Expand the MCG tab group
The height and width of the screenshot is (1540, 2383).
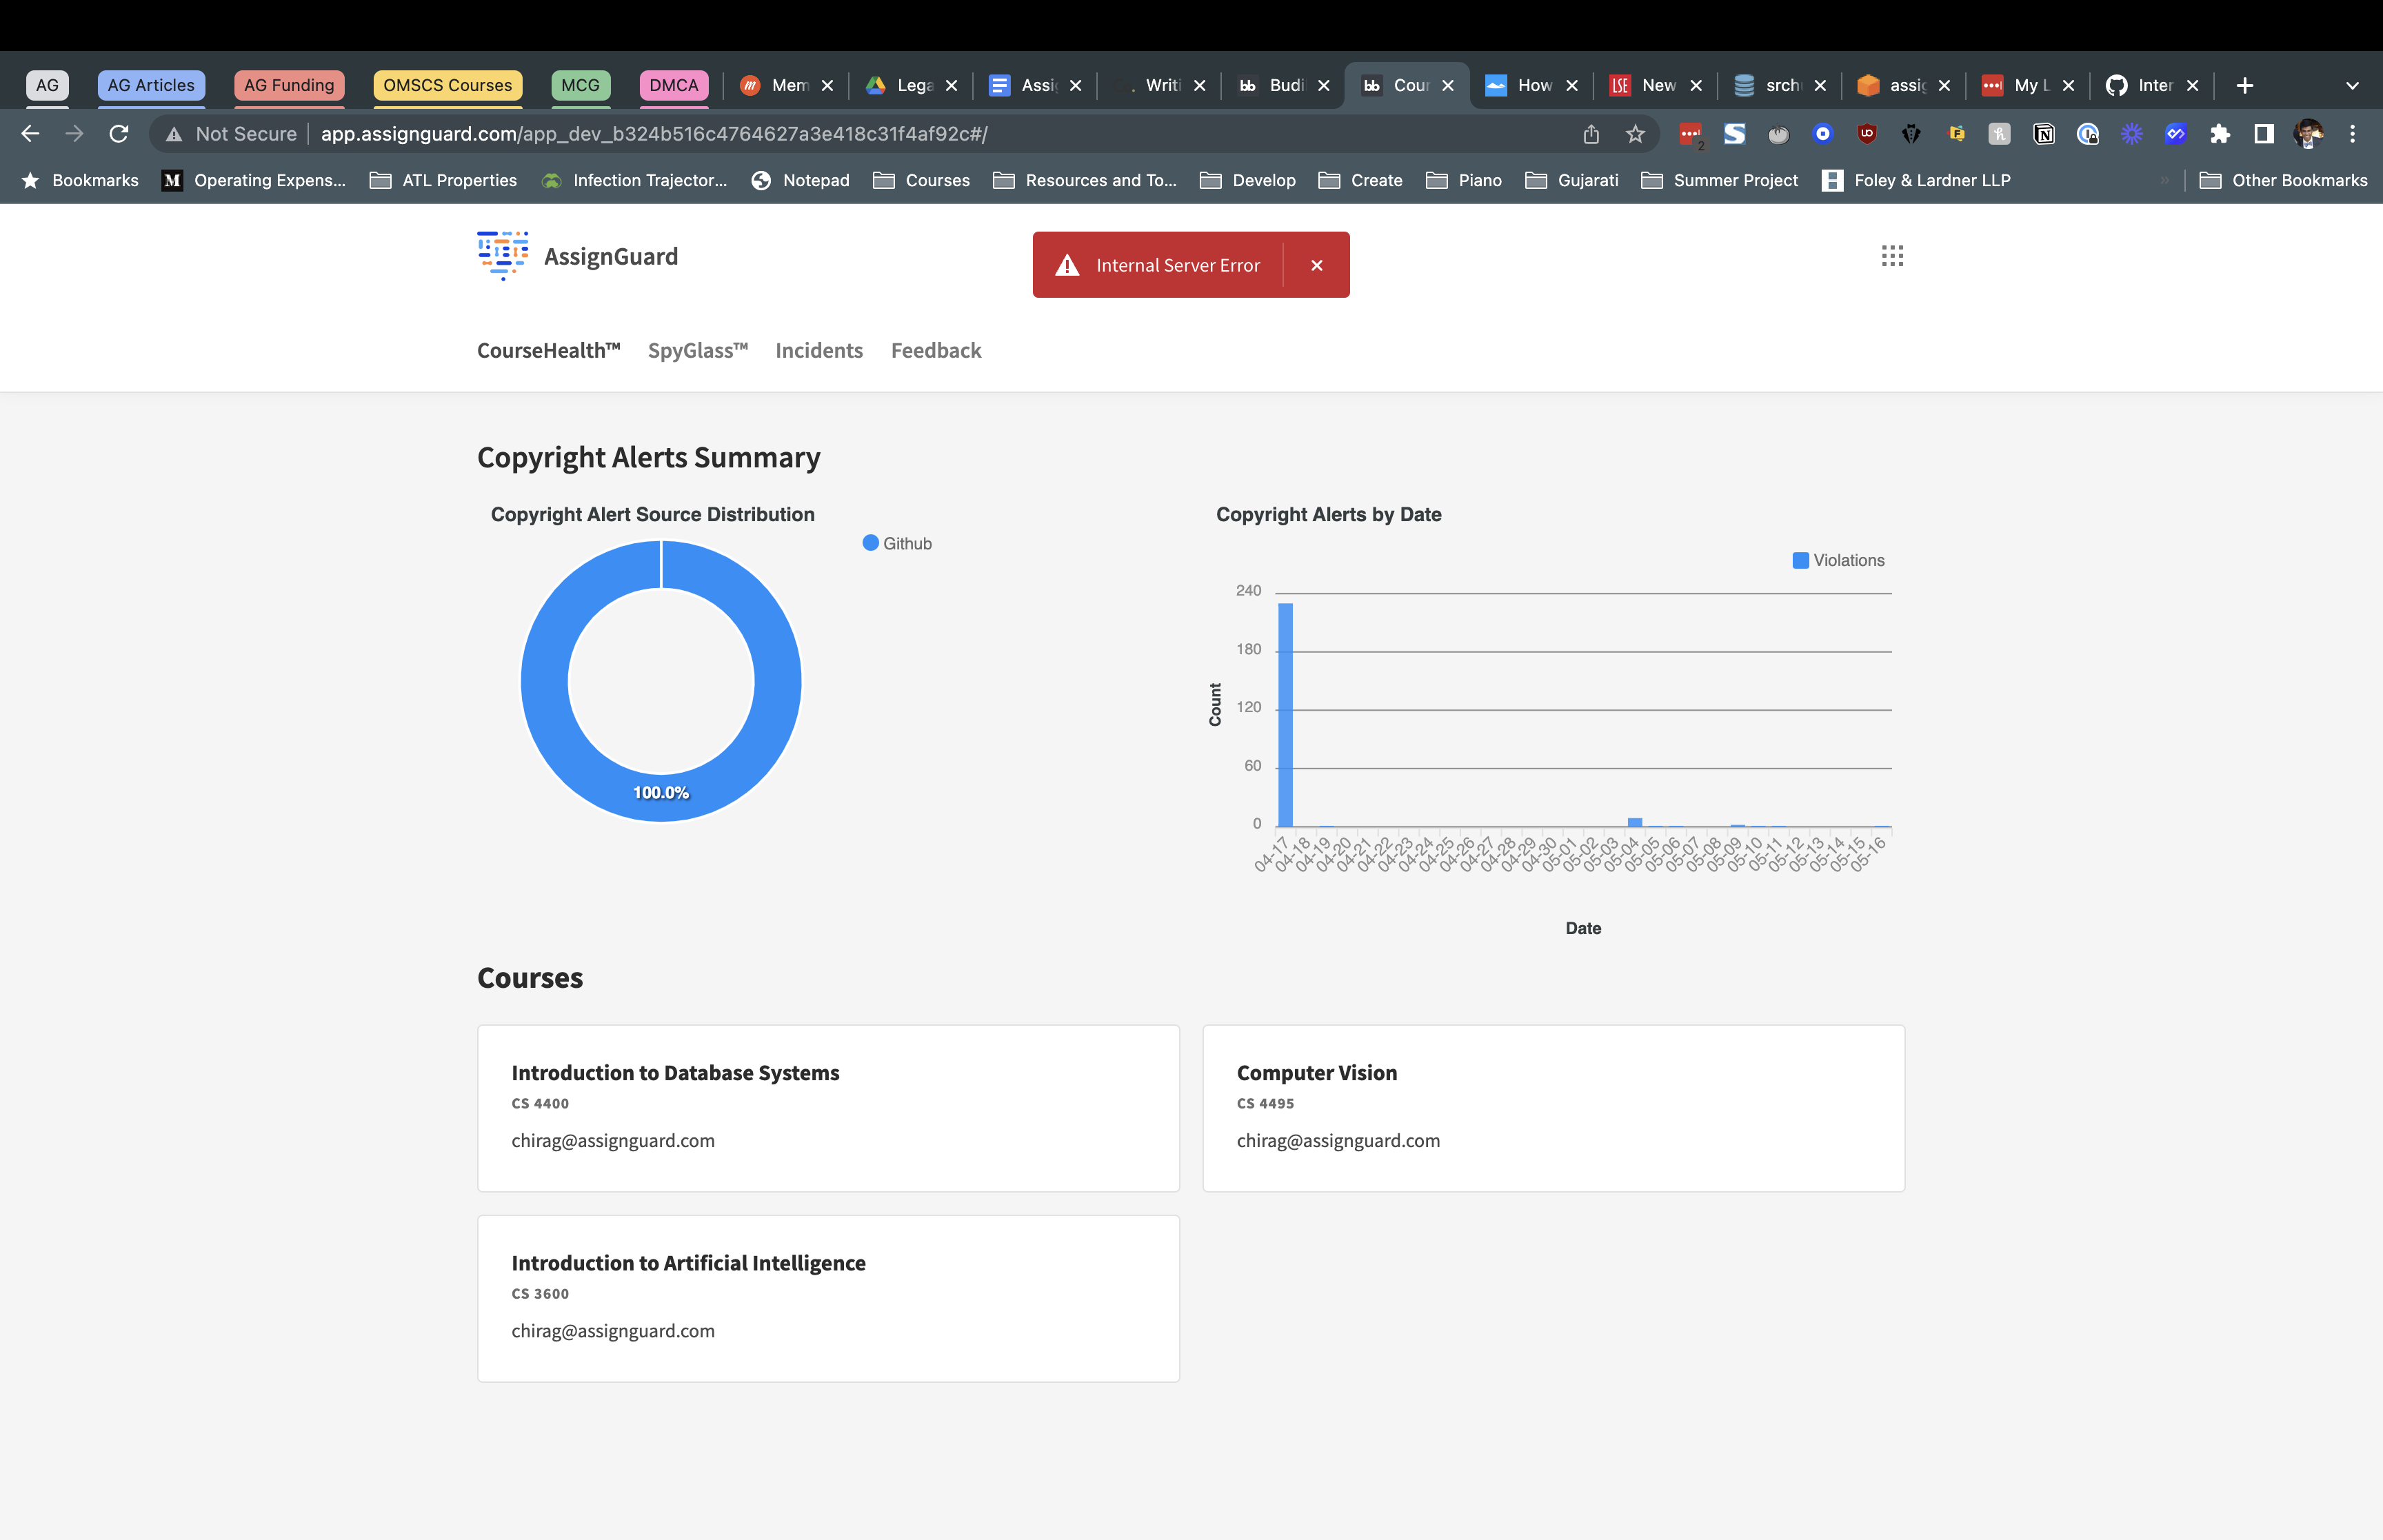tap(580, 85)
